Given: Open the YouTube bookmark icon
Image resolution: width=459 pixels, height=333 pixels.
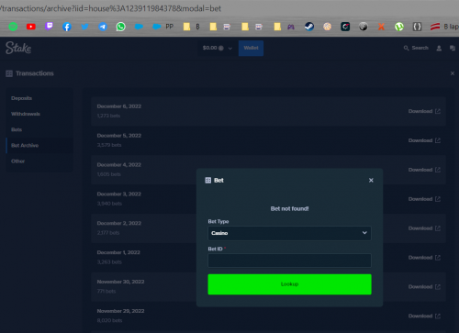Looking at the screenshot, I should point(31,27).
